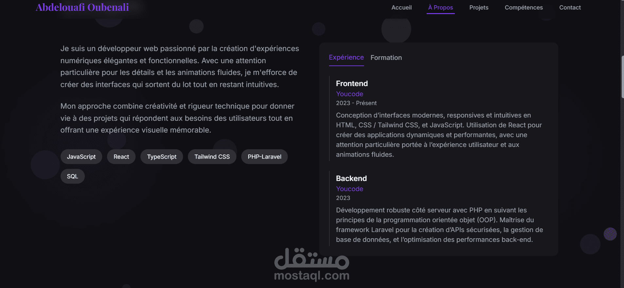Click the JavaScript skill tag
This screenshot has height=288, width=624.
click(81, 157)
